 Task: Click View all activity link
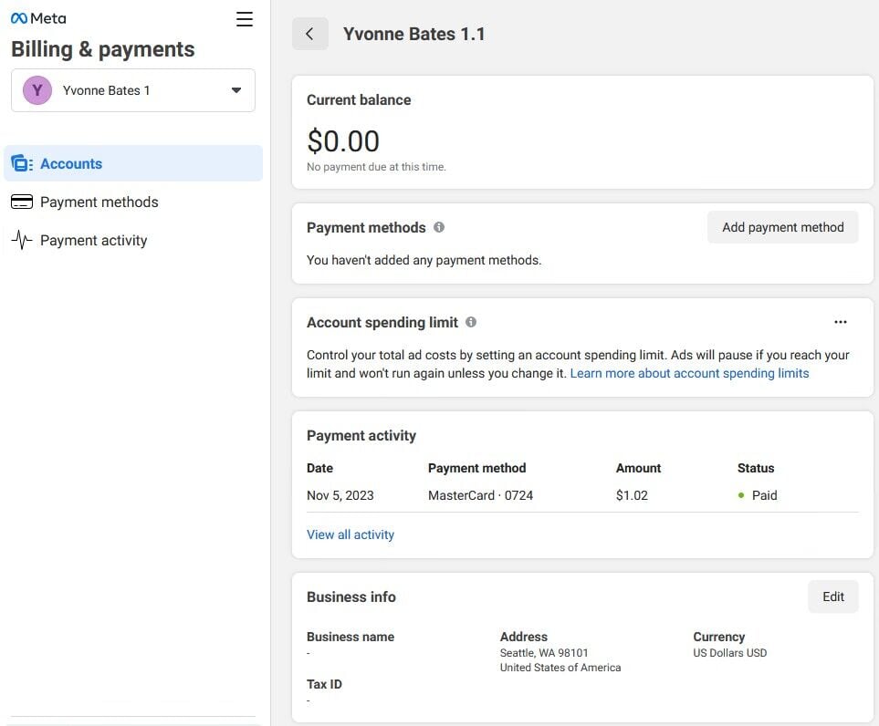(351, 534)
